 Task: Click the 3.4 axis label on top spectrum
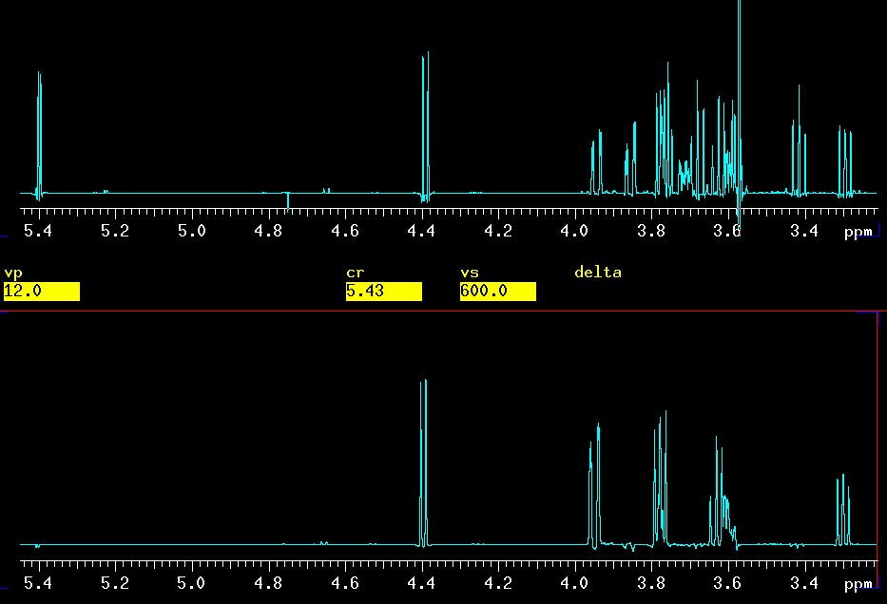804,231
